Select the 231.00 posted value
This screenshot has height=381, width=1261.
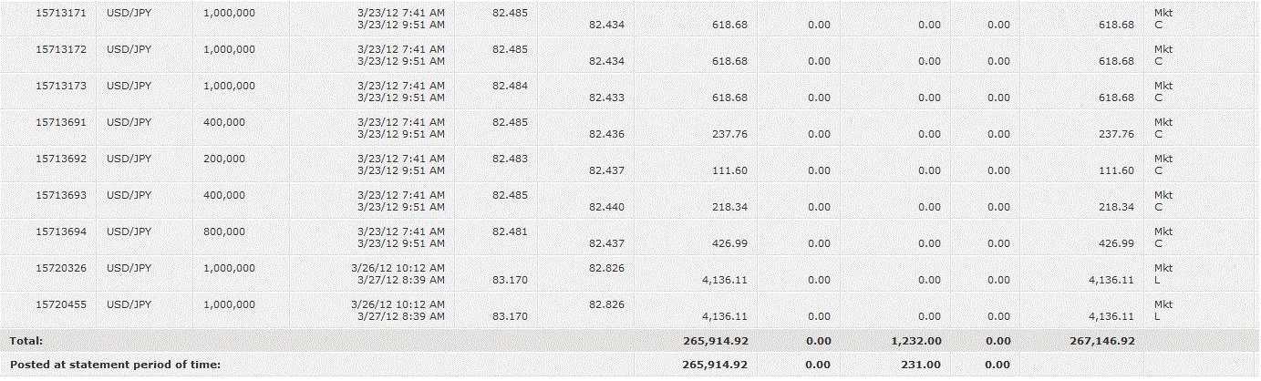pyautogui.click(x=922, y=365)
